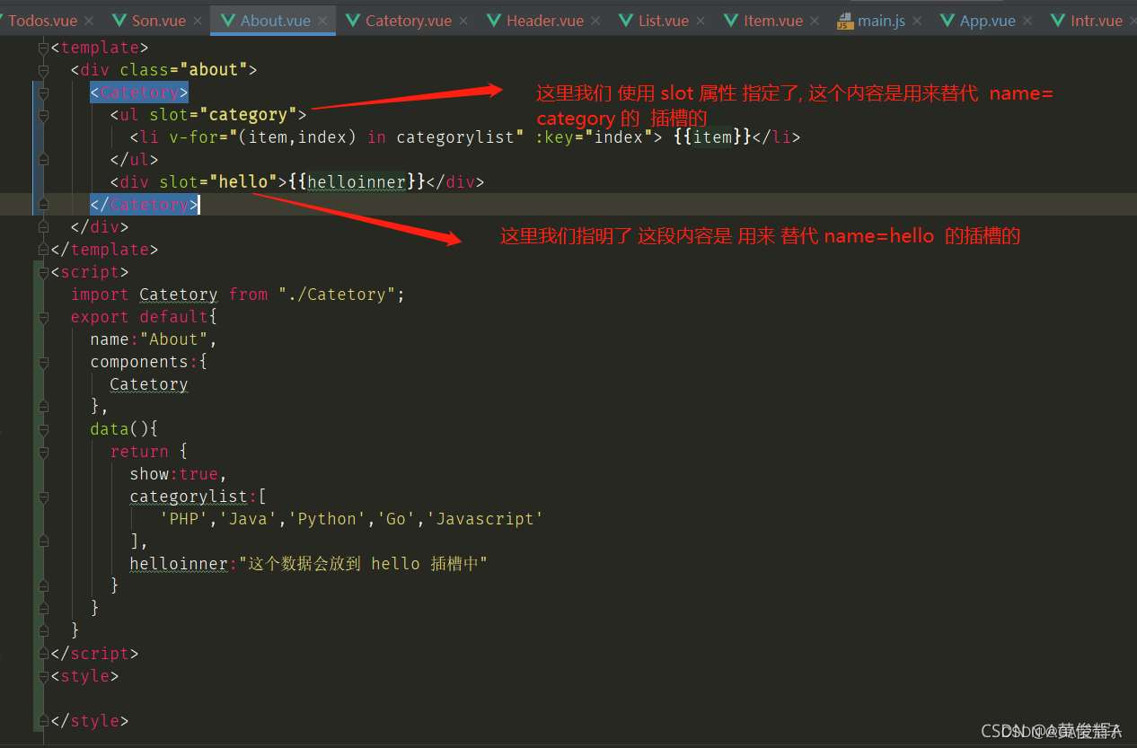Close the About.vue tab
This screenshot has width=1137, height=748.
[322, 21]
